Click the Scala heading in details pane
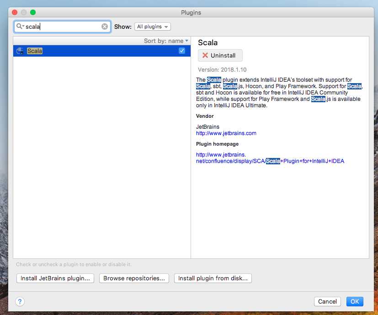The image size is (378, 315). point(208,42)
